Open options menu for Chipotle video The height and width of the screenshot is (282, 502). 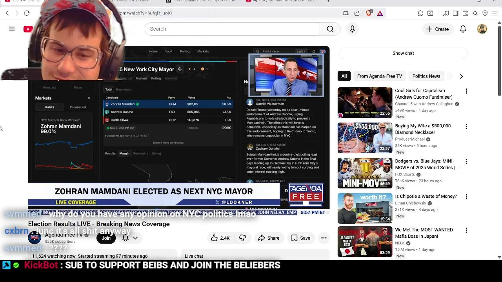(466, 197)
